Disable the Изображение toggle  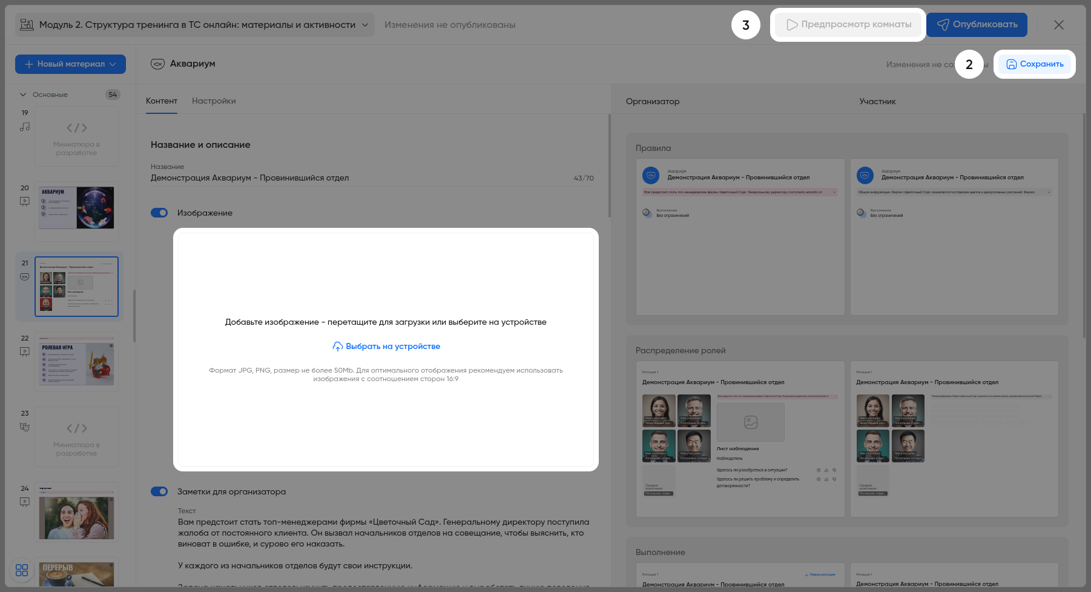point(159,213)
